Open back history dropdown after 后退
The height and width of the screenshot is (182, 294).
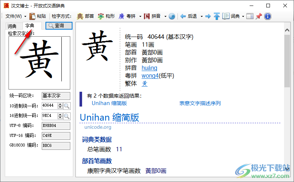pyautogui.click(x=202, y=17)
